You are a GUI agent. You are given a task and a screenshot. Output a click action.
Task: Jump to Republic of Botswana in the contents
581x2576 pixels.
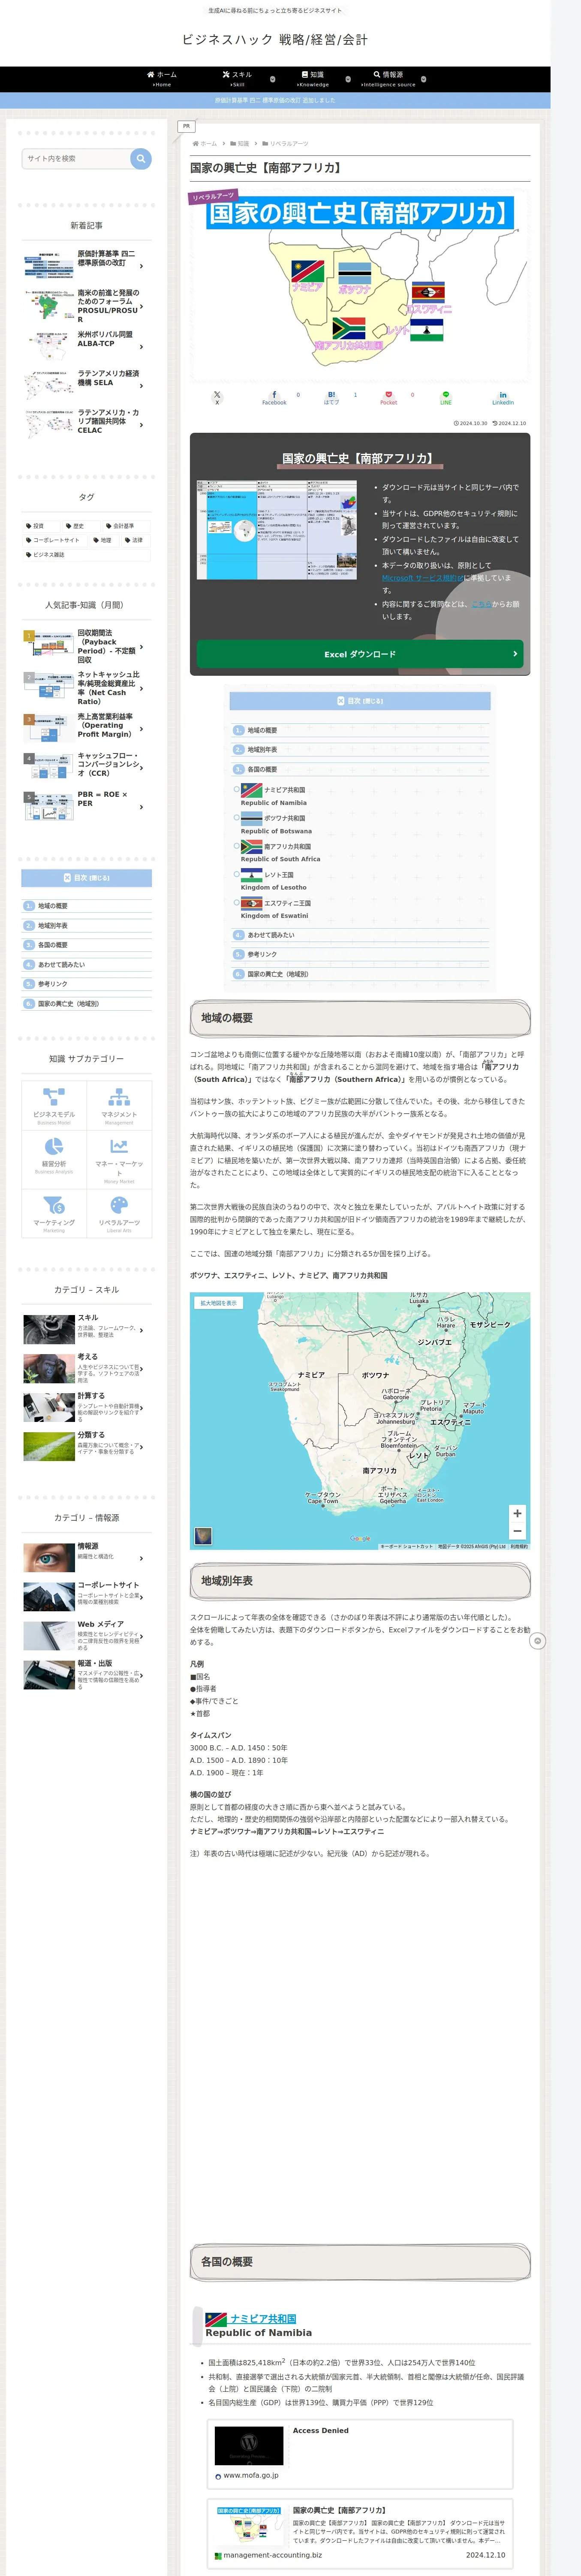(276, 831)
